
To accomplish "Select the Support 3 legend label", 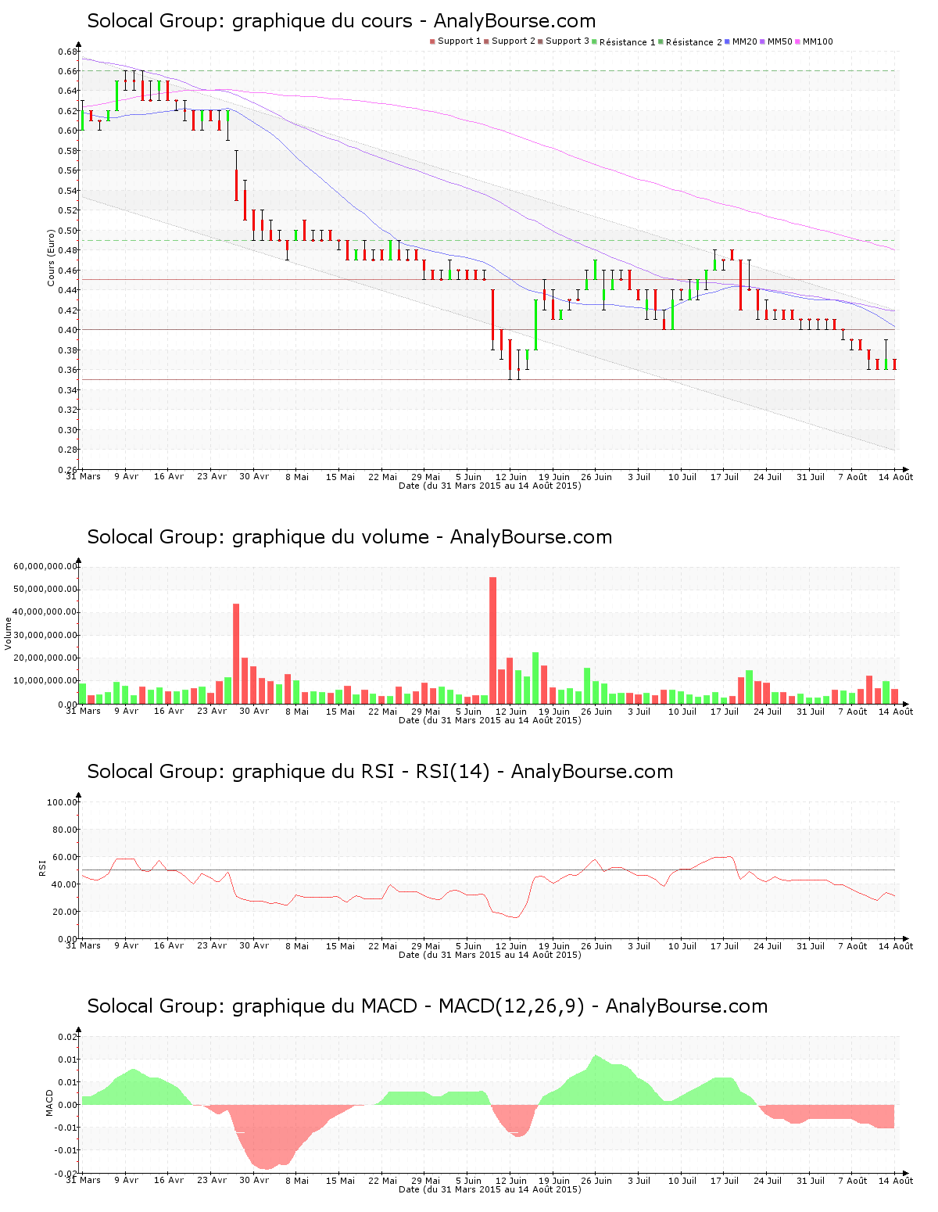I will (x=567, y=41).
